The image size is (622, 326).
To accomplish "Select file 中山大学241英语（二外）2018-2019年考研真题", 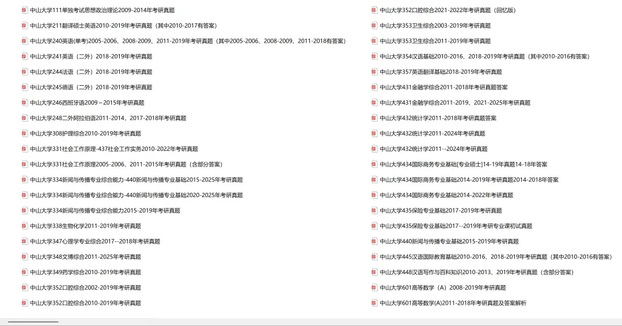I will click(x=91, y=56).
